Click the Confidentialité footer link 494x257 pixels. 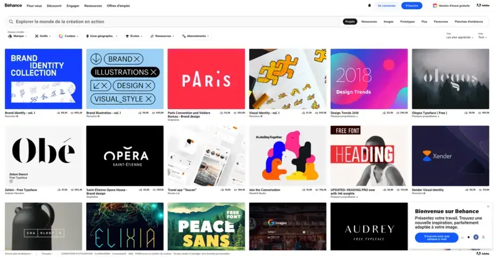(103, 253)
